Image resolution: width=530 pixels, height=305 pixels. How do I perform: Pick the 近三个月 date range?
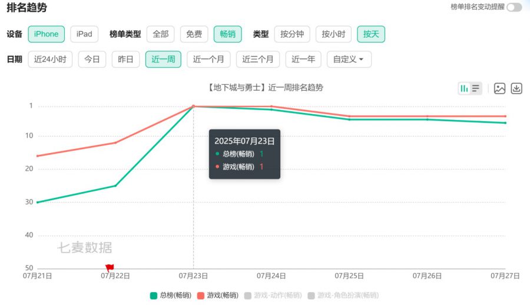pos(258,59)
